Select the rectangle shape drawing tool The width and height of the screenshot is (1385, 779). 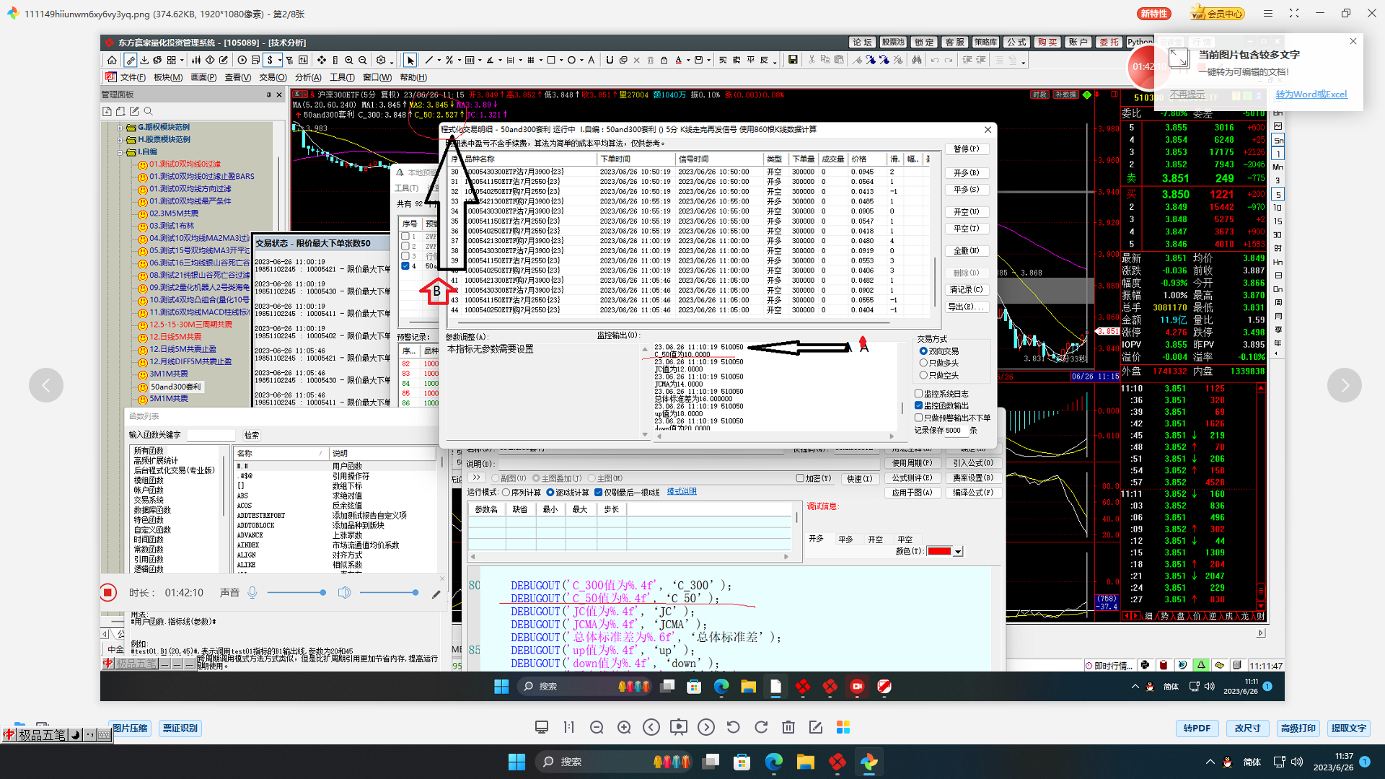[x=551, y=61]
